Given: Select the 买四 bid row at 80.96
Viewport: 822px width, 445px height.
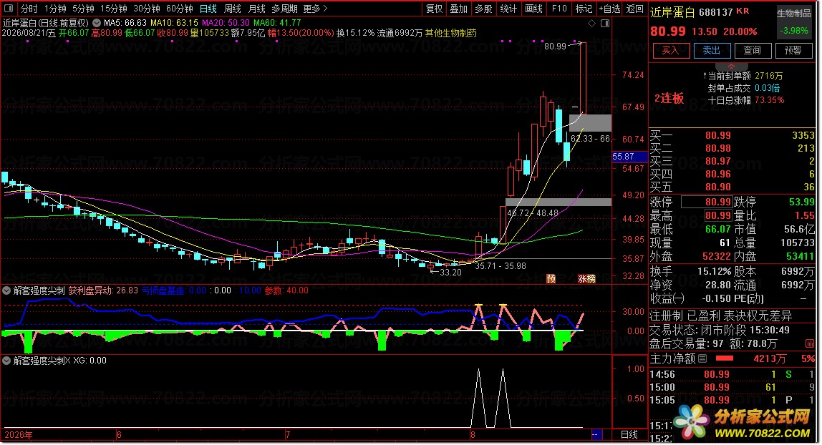Looking at the screenshot, I should (x=732, y=174).
